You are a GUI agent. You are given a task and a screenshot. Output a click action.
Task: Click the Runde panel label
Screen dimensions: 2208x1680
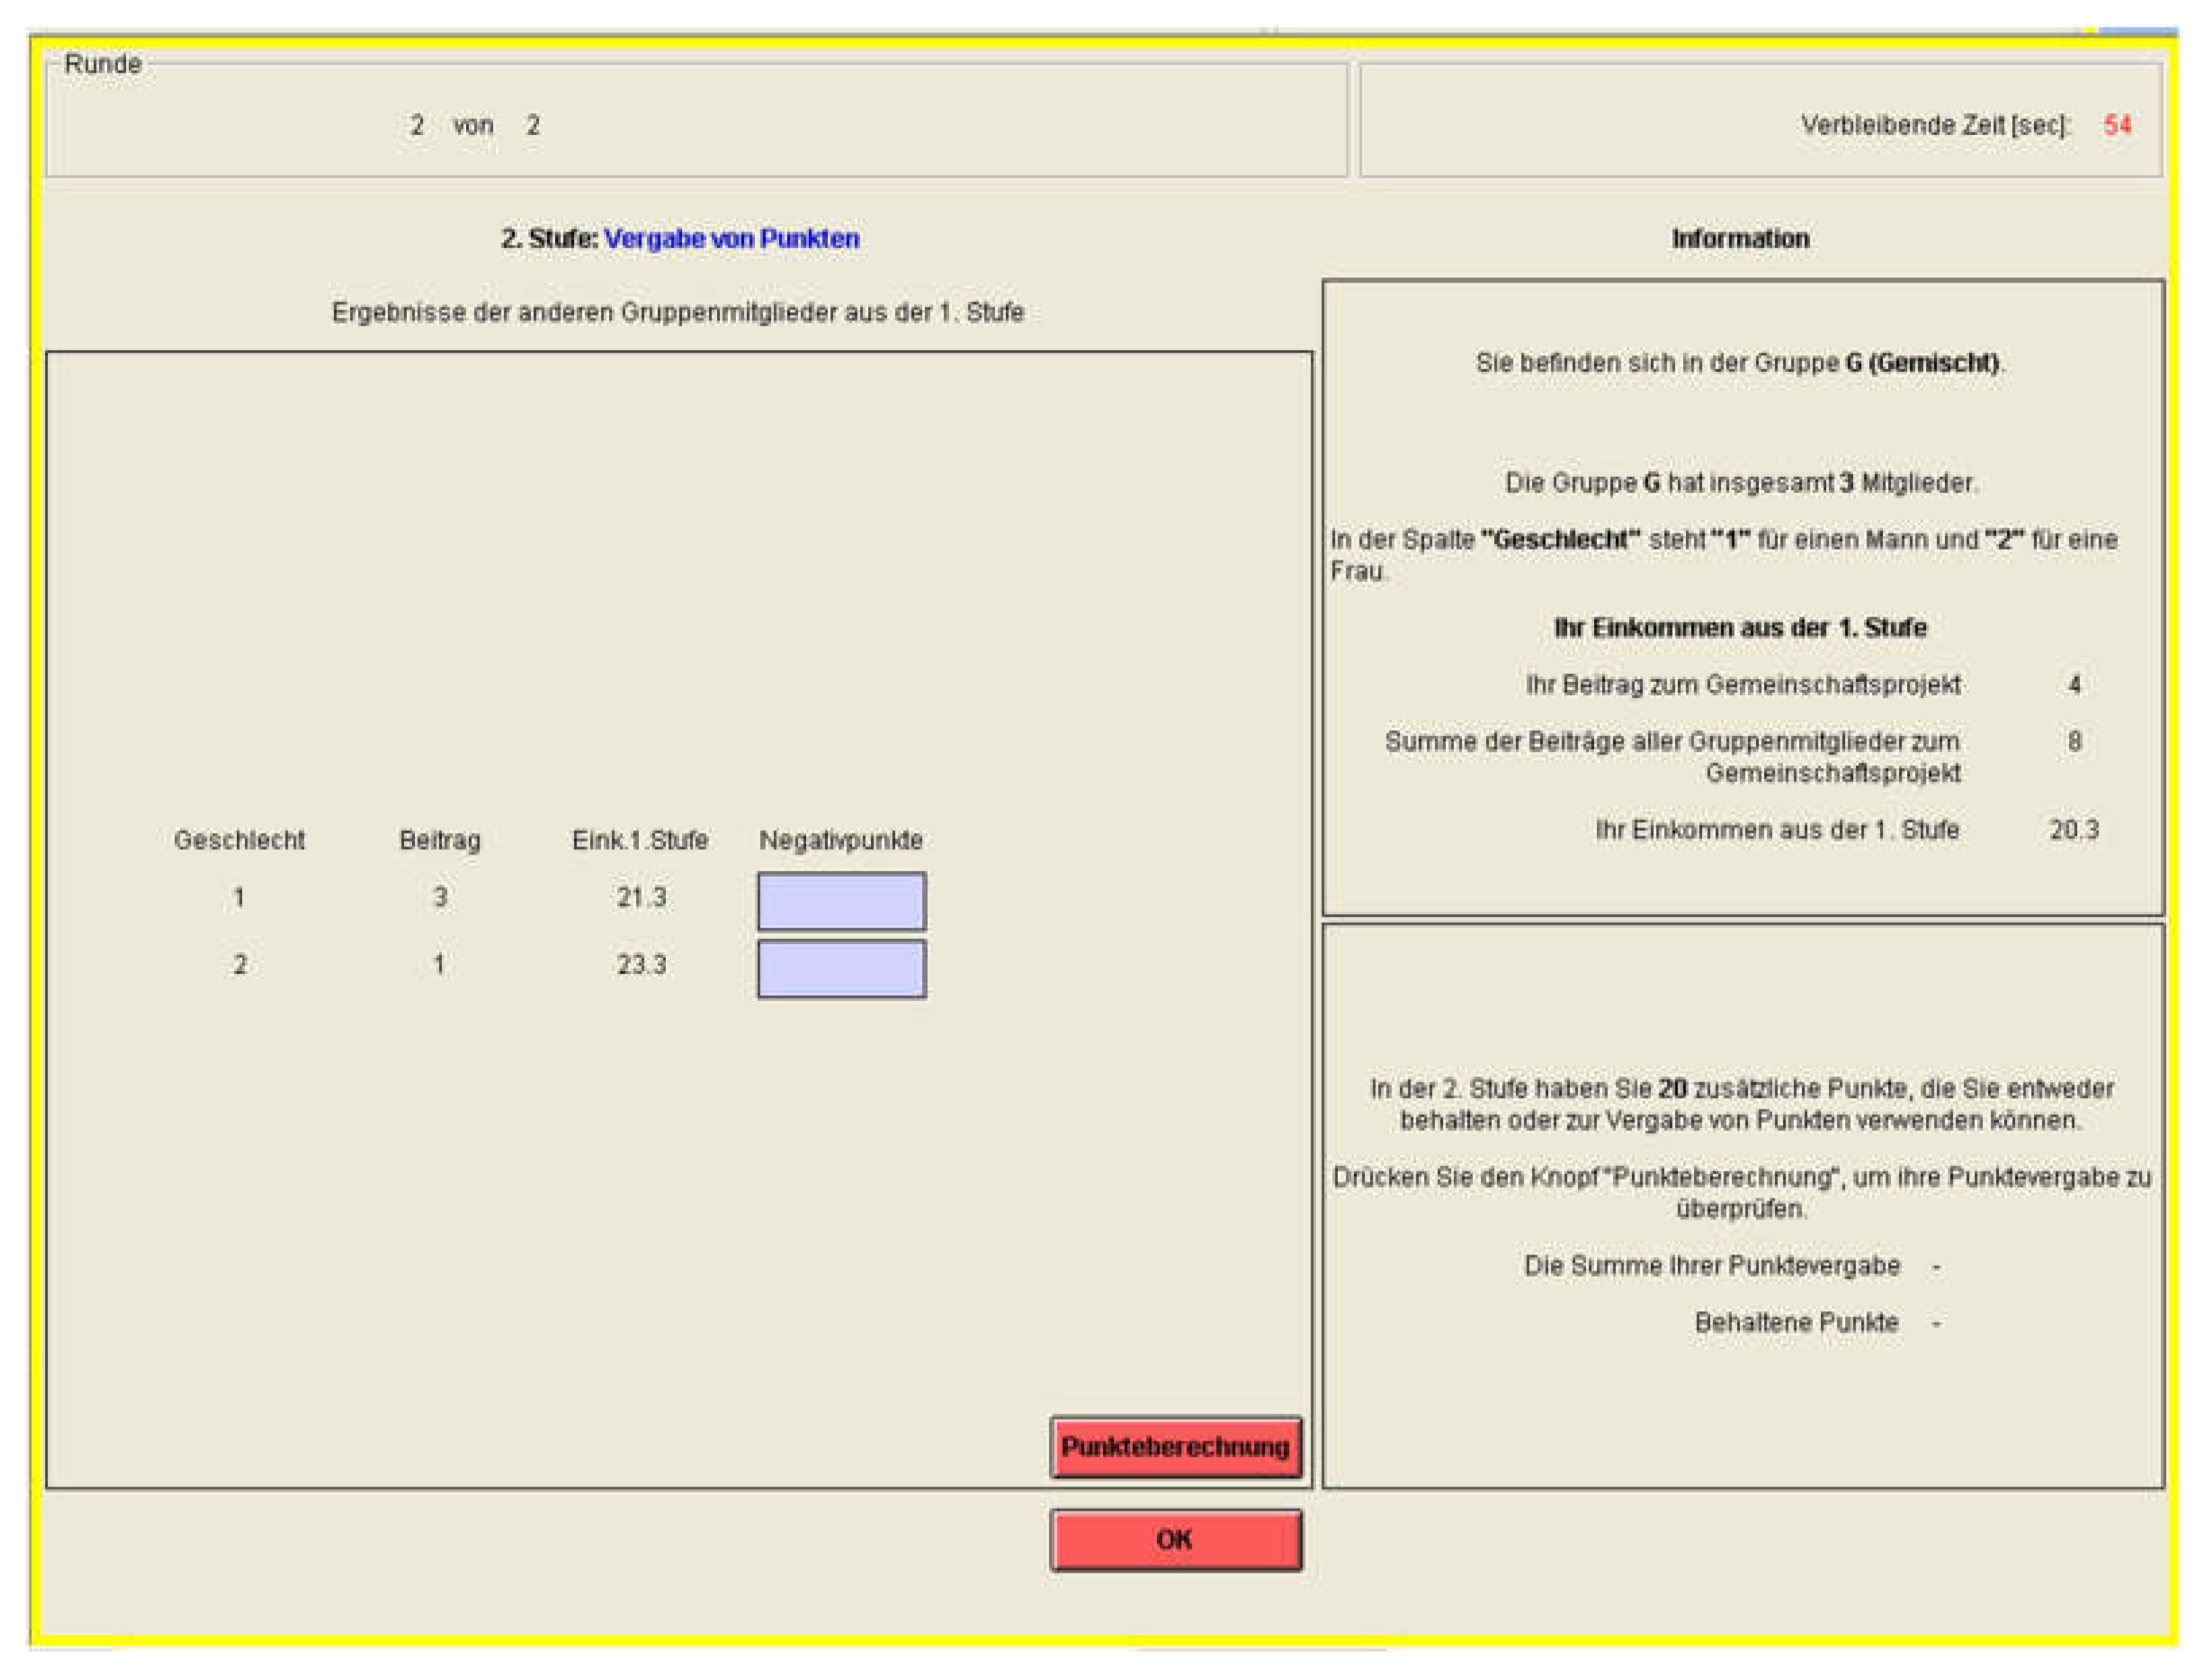coord(102,64)
